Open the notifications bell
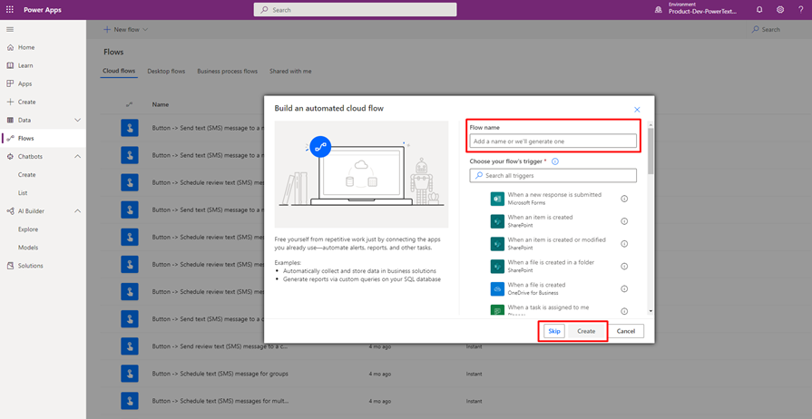The height and width of the screenshot is (419, 812). click(x=759, y=10)
